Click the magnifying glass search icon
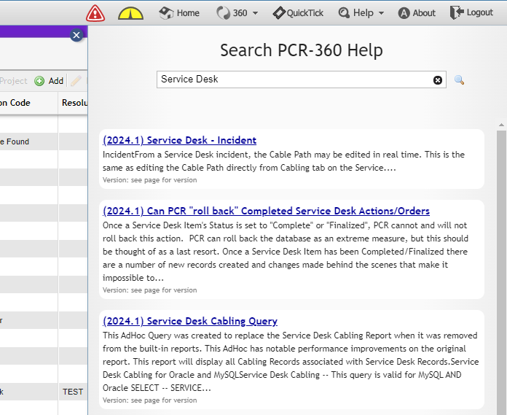507x415 pixels. click(x=459, y=80)
